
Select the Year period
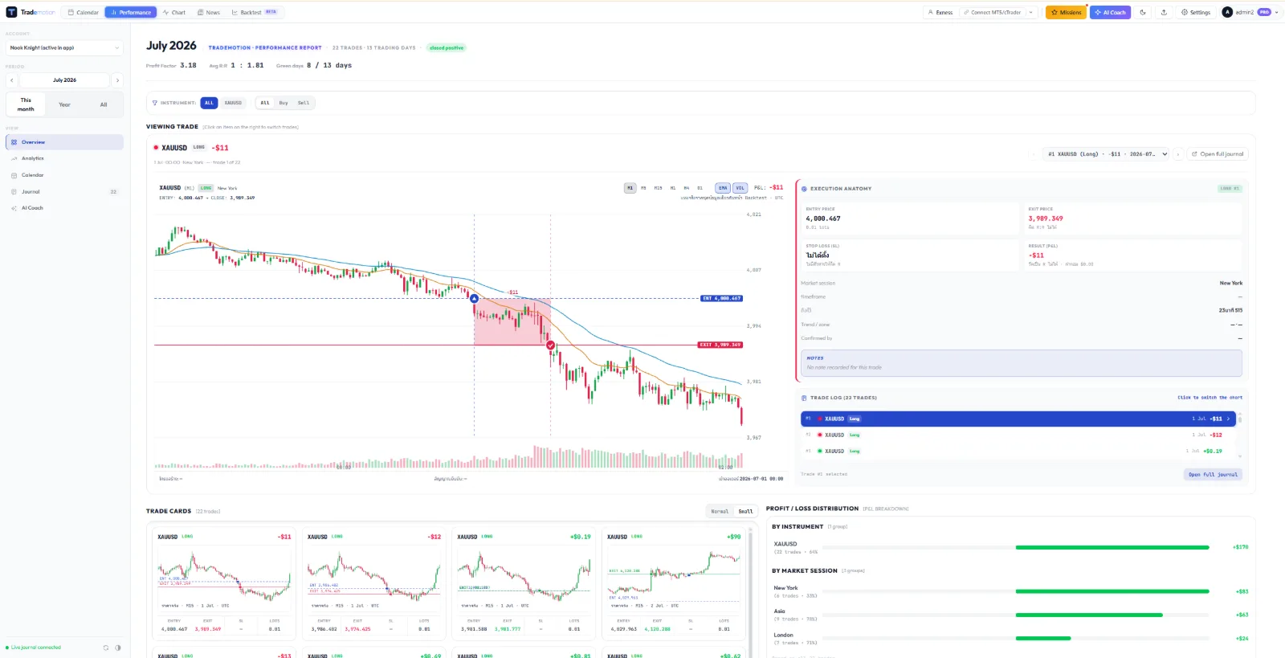(65, 104)
